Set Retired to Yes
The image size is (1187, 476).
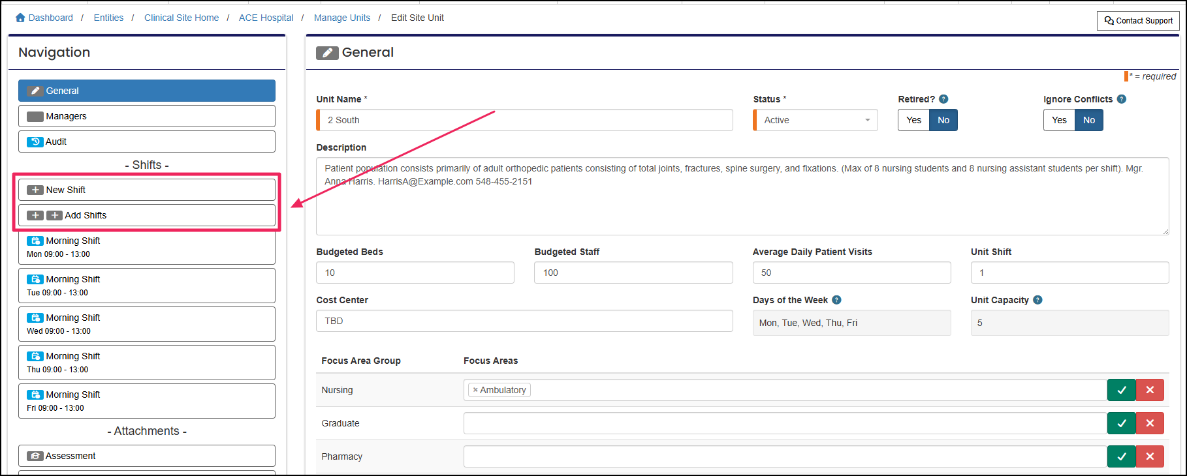[x=913, y=120]
